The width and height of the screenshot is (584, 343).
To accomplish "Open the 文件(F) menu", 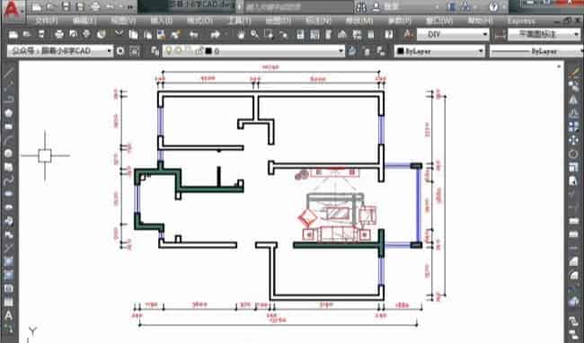I will [x=47, y=21].
